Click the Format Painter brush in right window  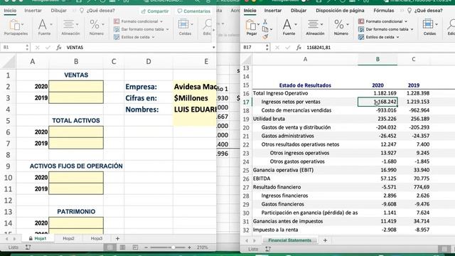[265, 36]
